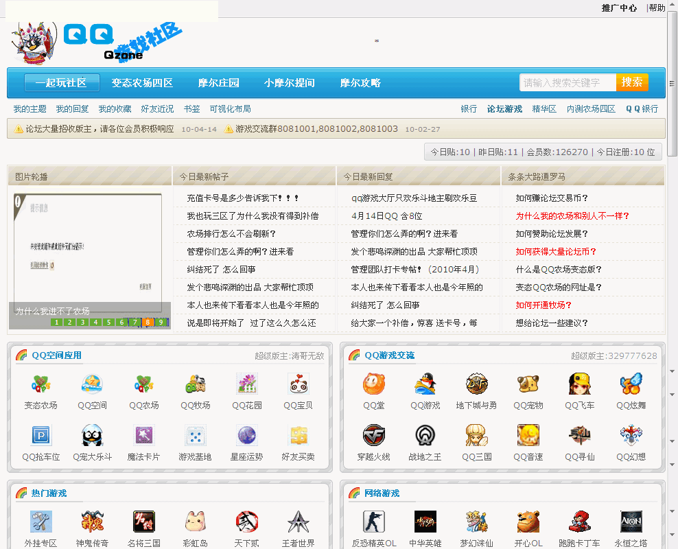Open the 好友近况 link
The height and width of the screenshot is (549, 678).
(x=157, y=109)
